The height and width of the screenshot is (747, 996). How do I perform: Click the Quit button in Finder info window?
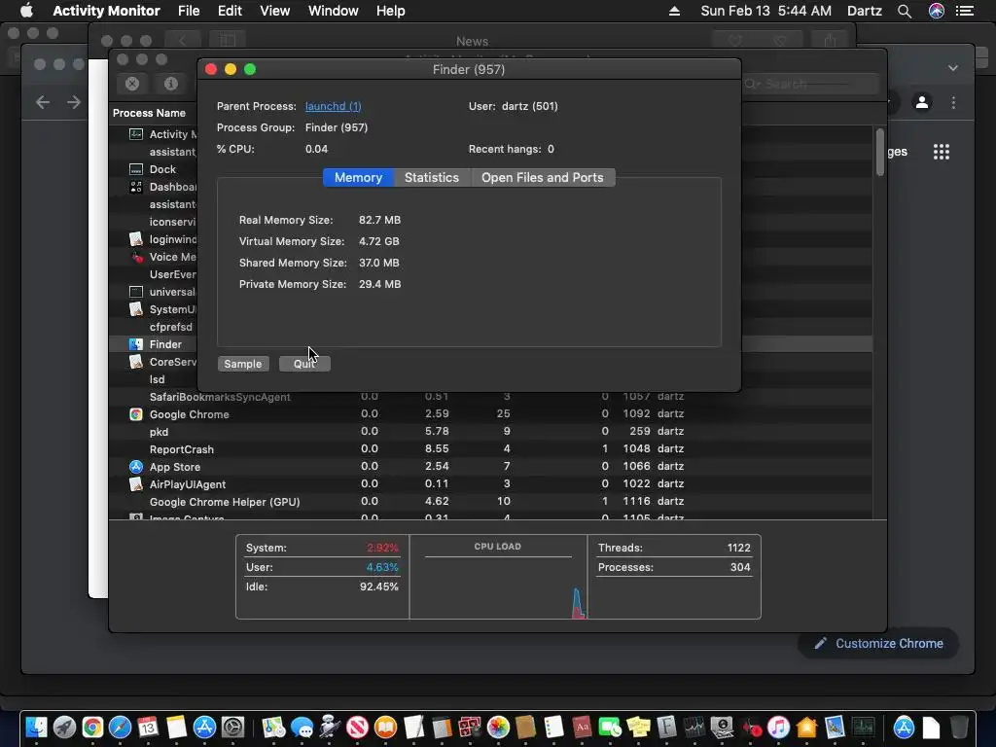[x=304, y=364]
